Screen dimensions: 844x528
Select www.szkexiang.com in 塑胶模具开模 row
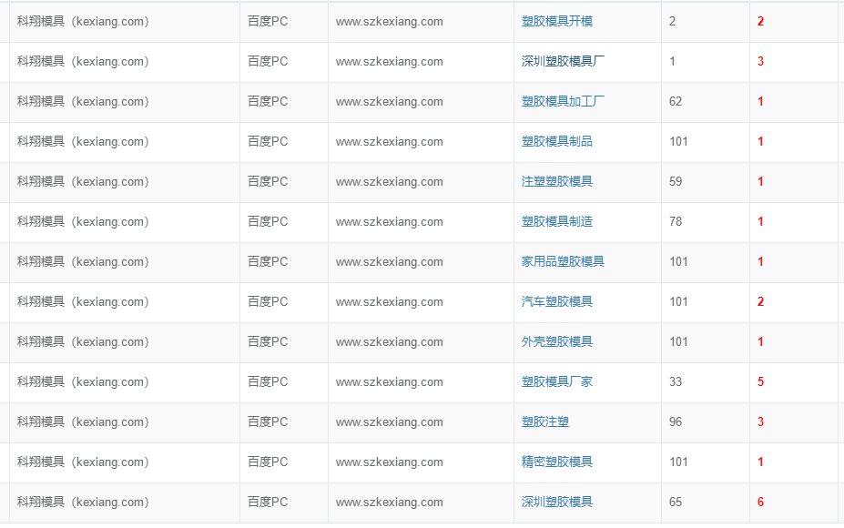point(389,22)
